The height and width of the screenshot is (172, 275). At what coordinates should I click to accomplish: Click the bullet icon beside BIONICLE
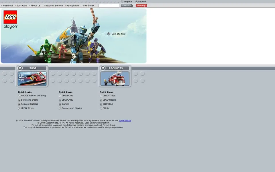[x=101, y=104]
